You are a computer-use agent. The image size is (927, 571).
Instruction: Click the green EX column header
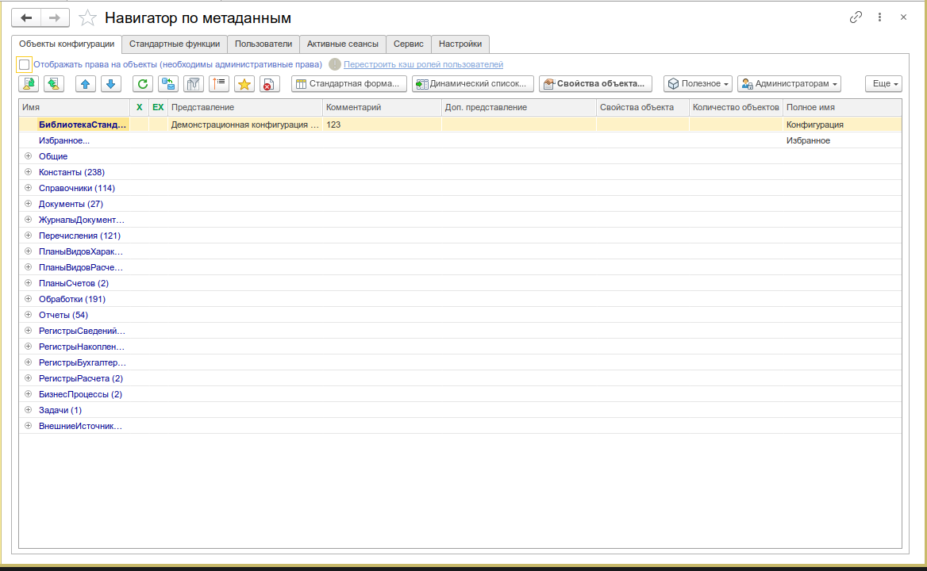coord(158,108)
